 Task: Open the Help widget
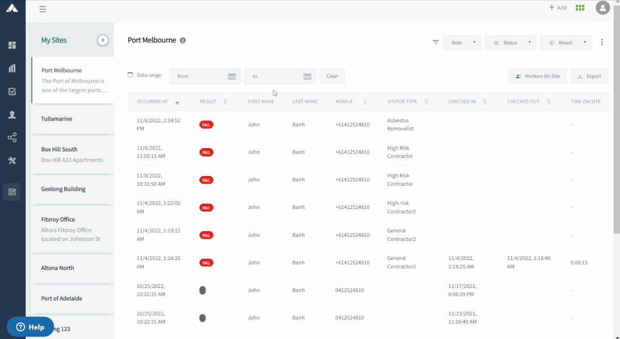[x=30, y=327]
